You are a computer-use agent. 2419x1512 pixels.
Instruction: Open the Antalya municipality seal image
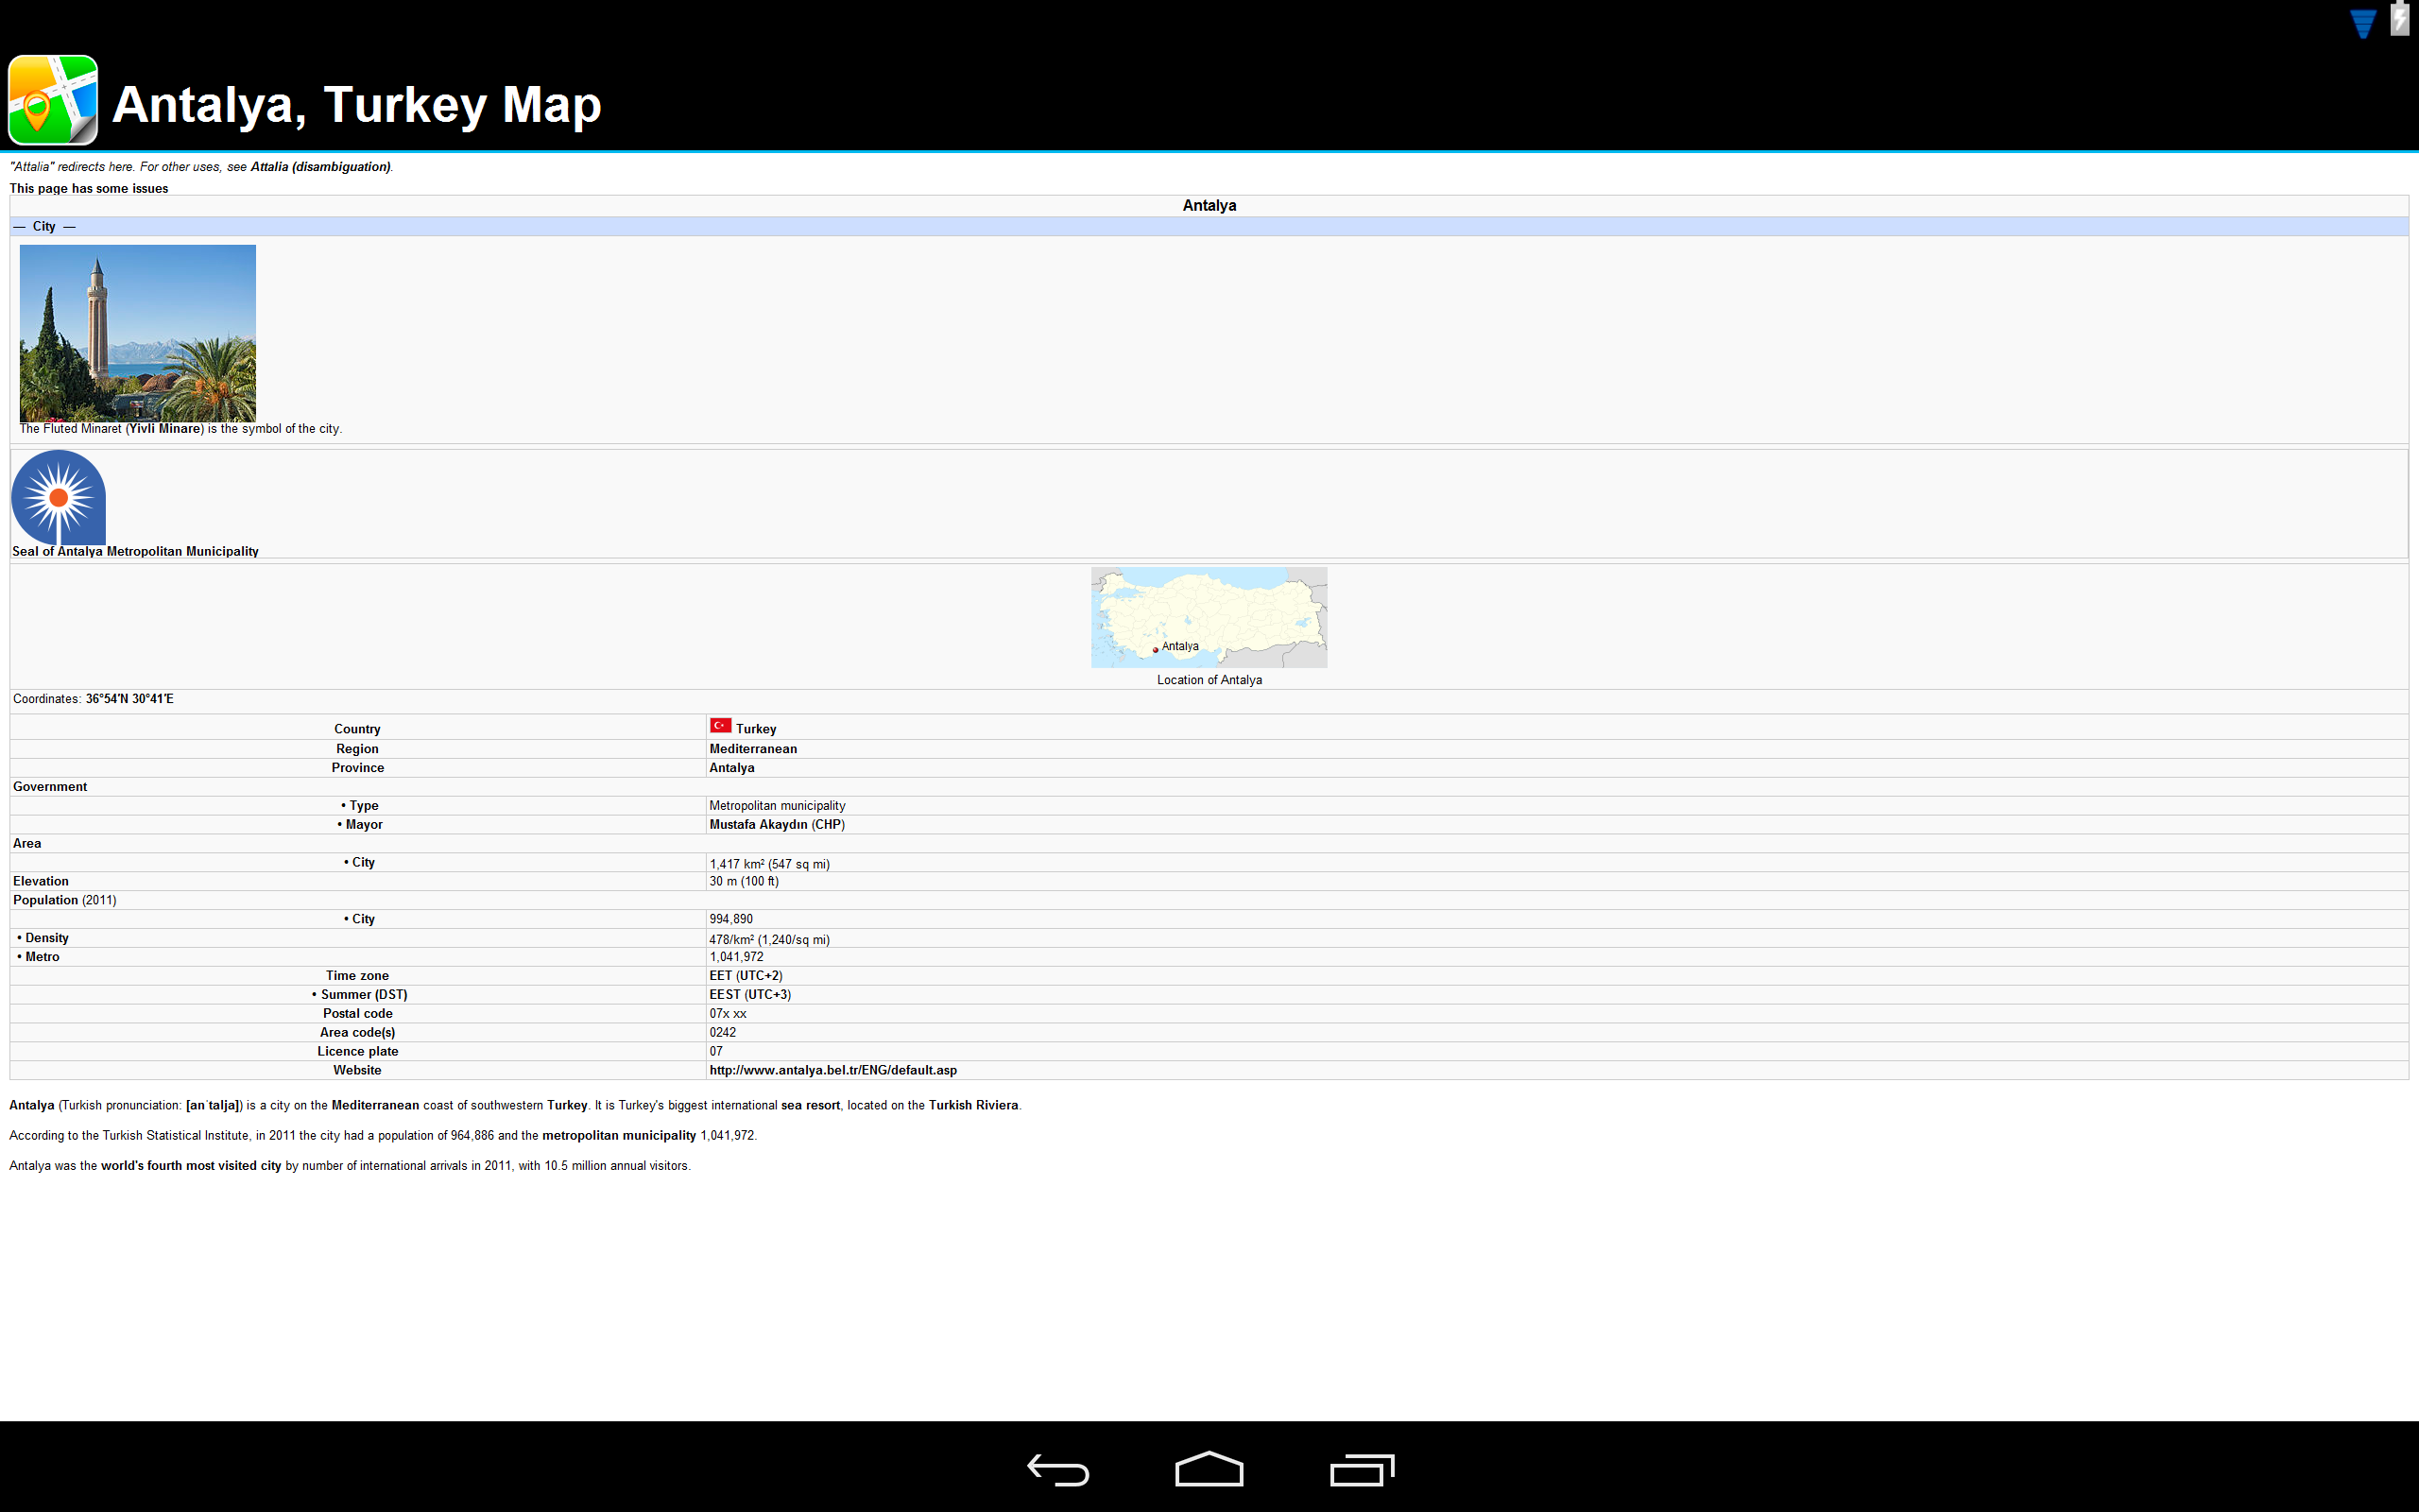point(59,497)
